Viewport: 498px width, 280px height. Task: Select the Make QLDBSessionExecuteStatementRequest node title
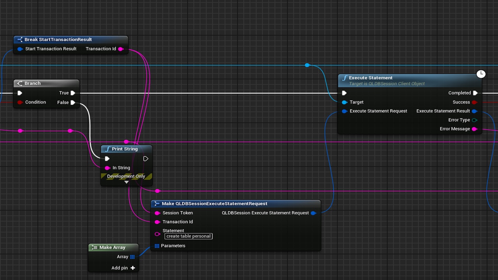point(214,204)
